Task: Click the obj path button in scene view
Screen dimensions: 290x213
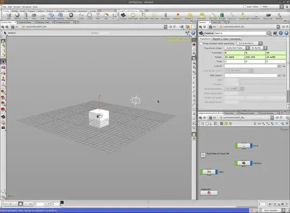Action: pos(15,27)
